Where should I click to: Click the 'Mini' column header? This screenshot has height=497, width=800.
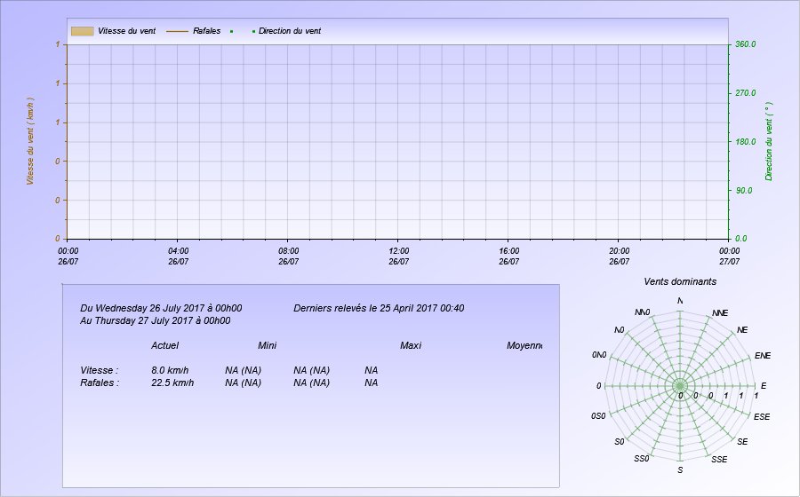click(x=267, y=346)
